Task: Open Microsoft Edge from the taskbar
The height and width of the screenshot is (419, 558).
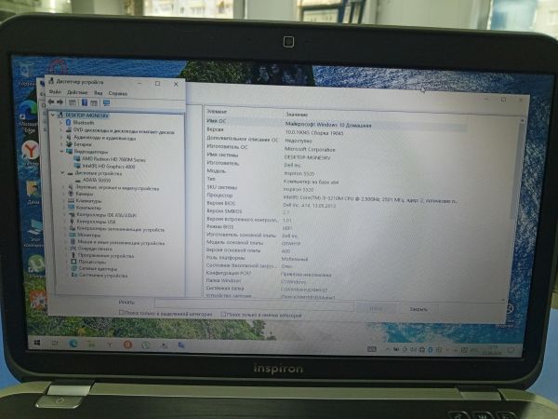Action: click(73, 344)
